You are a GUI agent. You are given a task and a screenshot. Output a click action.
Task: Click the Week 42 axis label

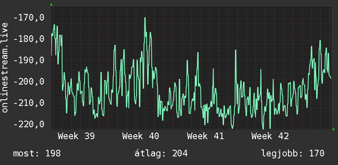pyautogui.click(x=270, y=136)
